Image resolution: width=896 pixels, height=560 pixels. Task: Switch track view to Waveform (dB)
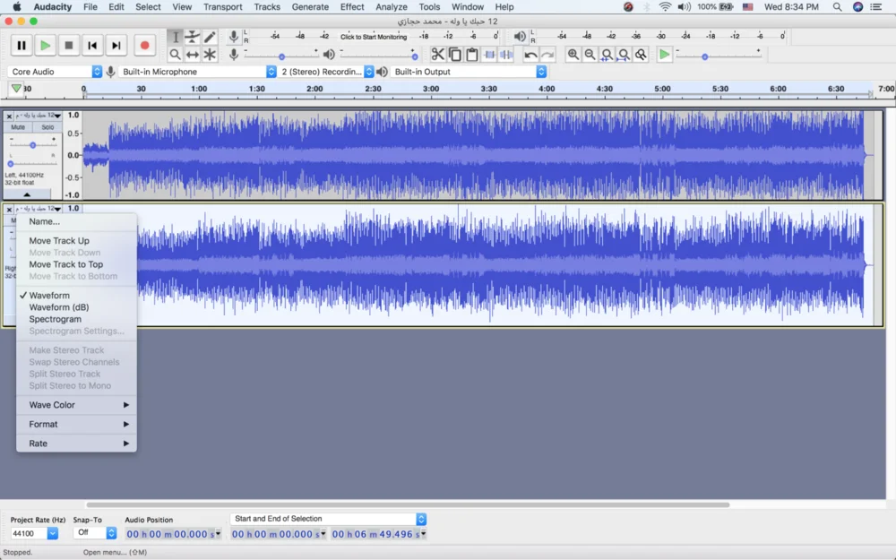coord(76,307)
